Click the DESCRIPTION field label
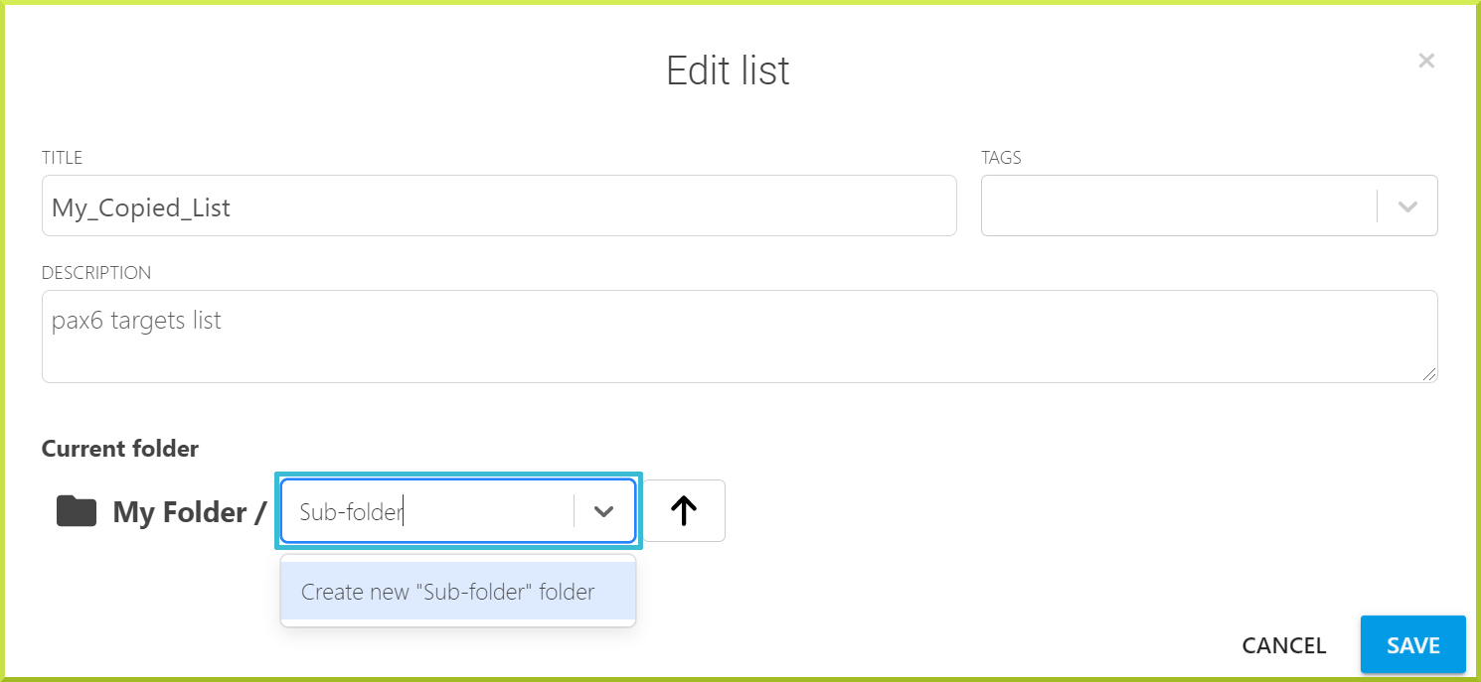 tap(96, 272)
